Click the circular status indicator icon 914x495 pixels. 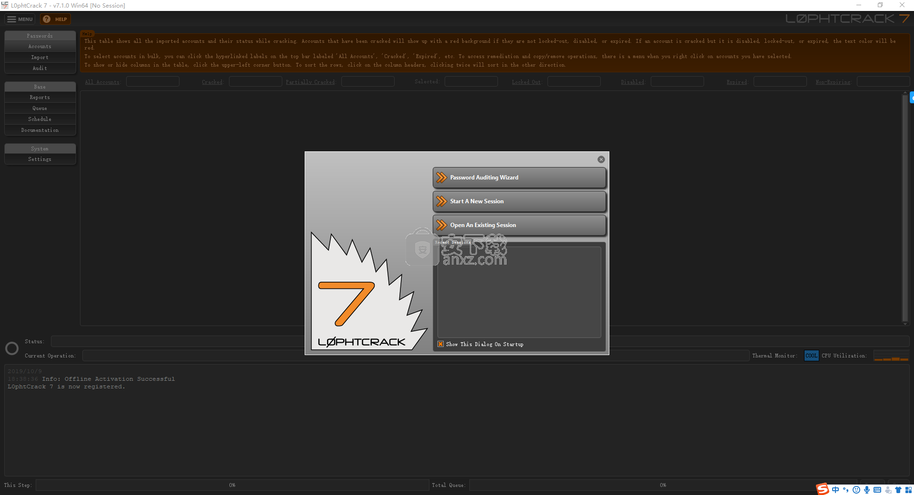coord(12,348)
